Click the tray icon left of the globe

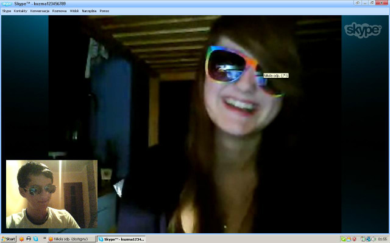point(363,239)
